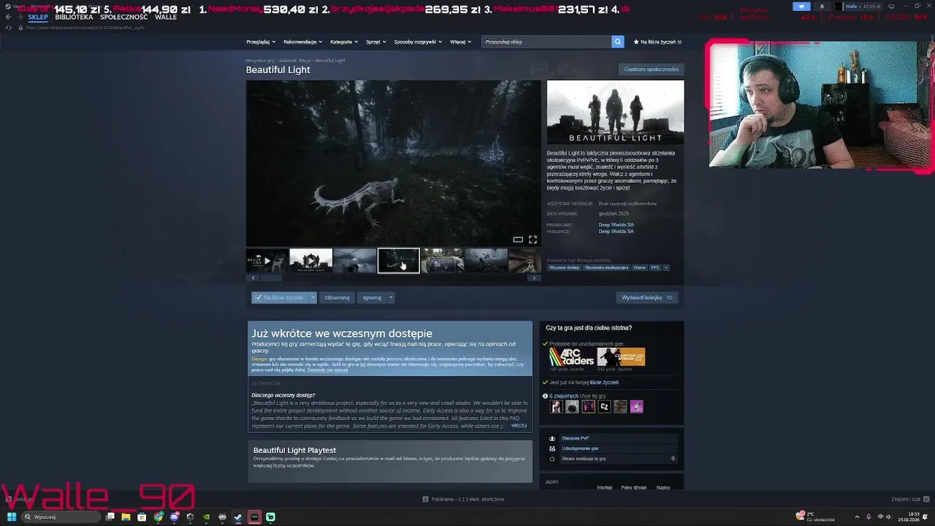Image resolution: width=935 pixels, height=526 pixels.
Task: Open the Ignoruj dropdown arrow
Action: point(391,297)
